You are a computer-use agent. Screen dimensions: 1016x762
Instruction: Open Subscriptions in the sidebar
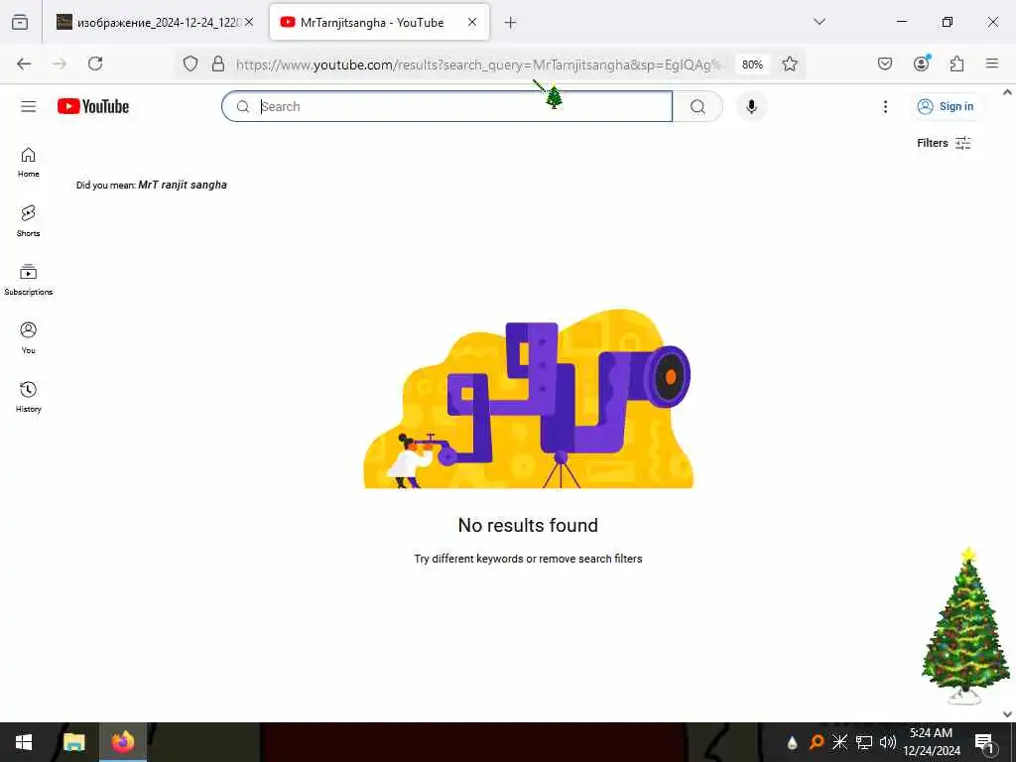pos(29,279)
